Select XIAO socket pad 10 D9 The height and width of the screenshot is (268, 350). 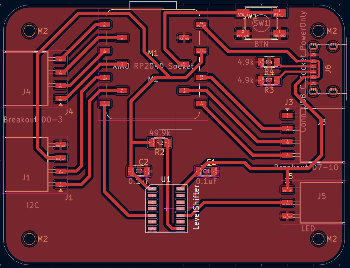point(201,77)
